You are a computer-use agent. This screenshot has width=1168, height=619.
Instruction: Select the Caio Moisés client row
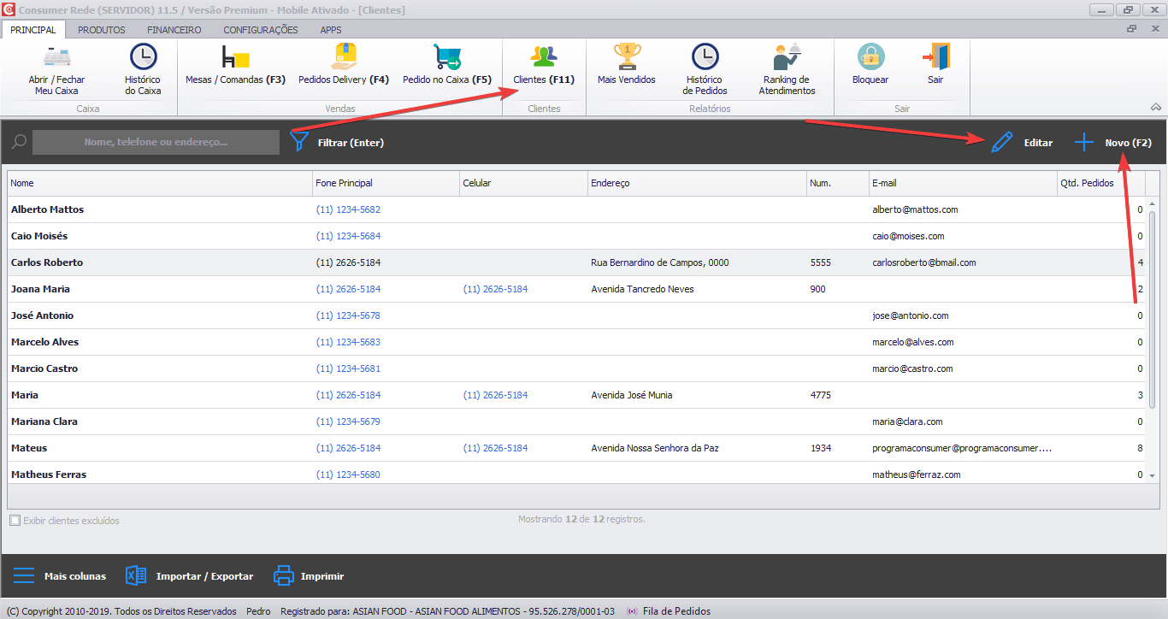coord(576,236)
